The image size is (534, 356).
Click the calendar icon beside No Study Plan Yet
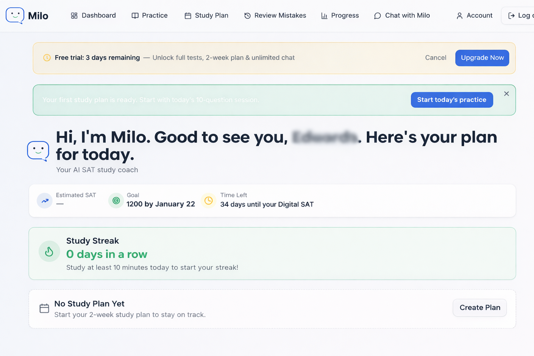click(x=44, y=308)
